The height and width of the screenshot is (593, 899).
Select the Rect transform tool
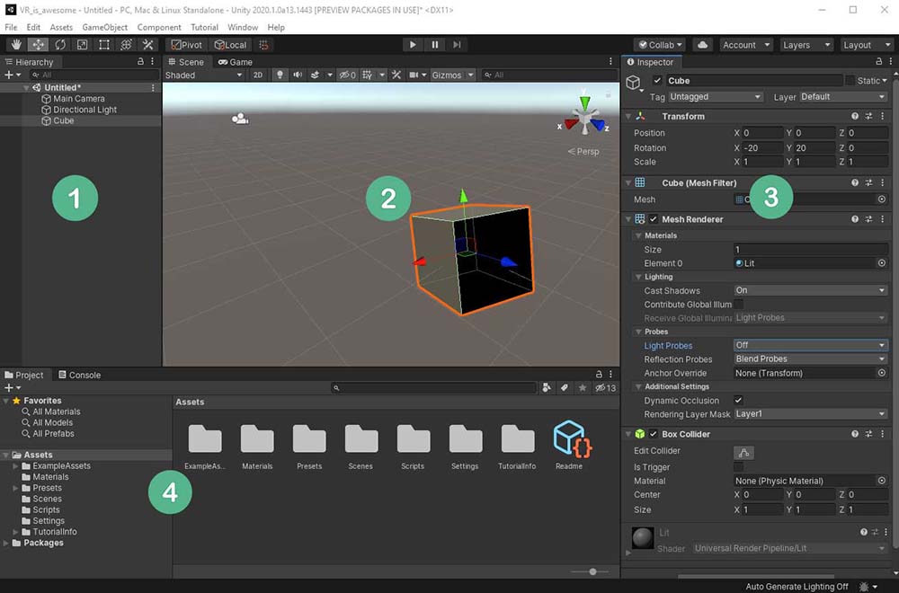(104, 45)
